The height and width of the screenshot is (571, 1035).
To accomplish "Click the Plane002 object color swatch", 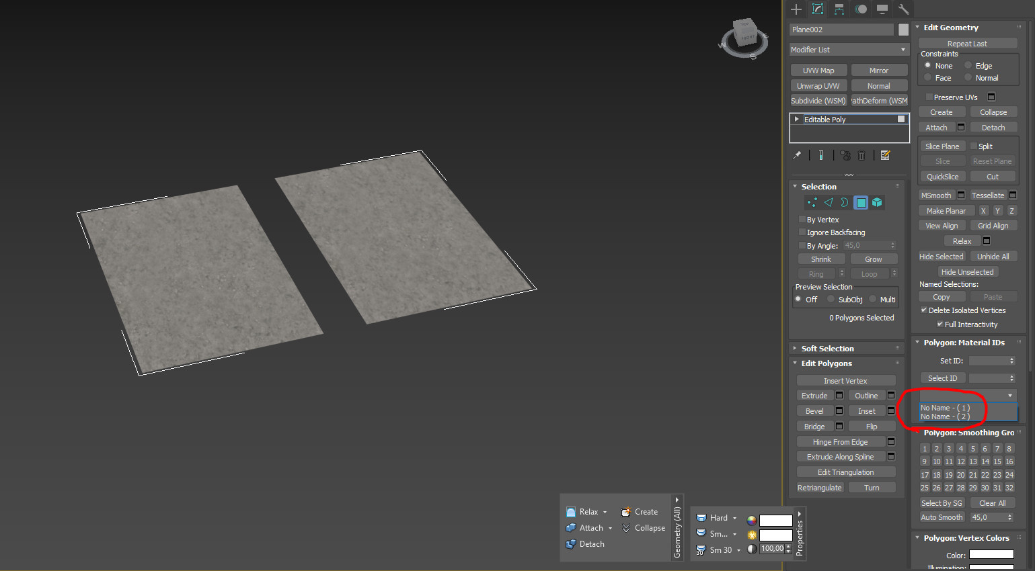I will (x=903, y=30).
